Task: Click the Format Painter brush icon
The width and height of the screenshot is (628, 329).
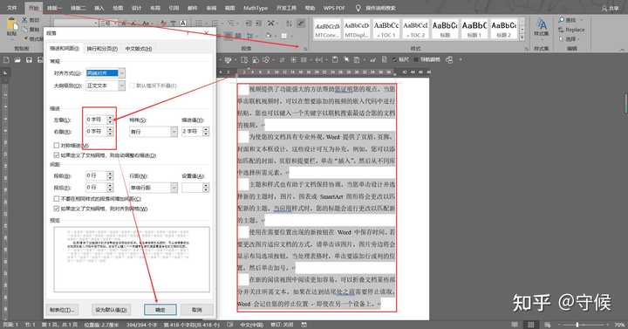Action: (x=26, y=39)
